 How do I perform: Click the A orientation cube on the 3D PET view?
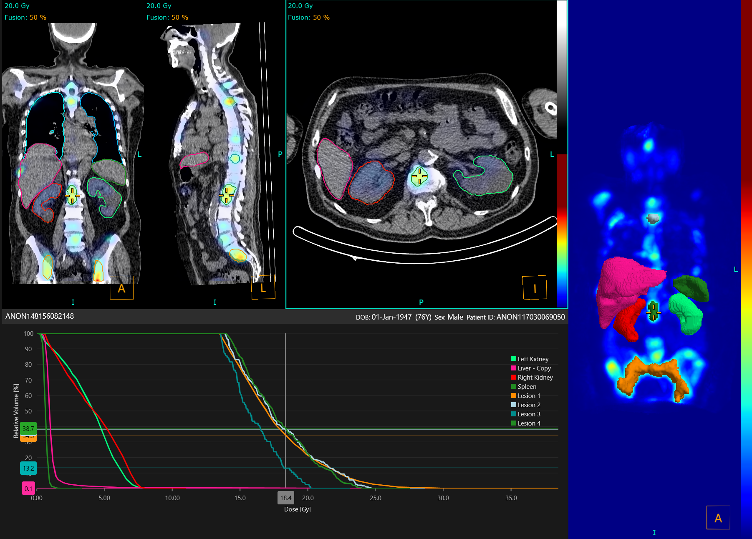(x=718, y=517)
